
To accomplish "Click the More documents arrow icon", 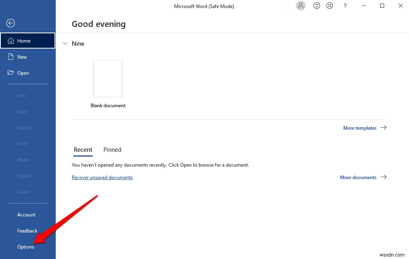I will (x=383, y=177).
